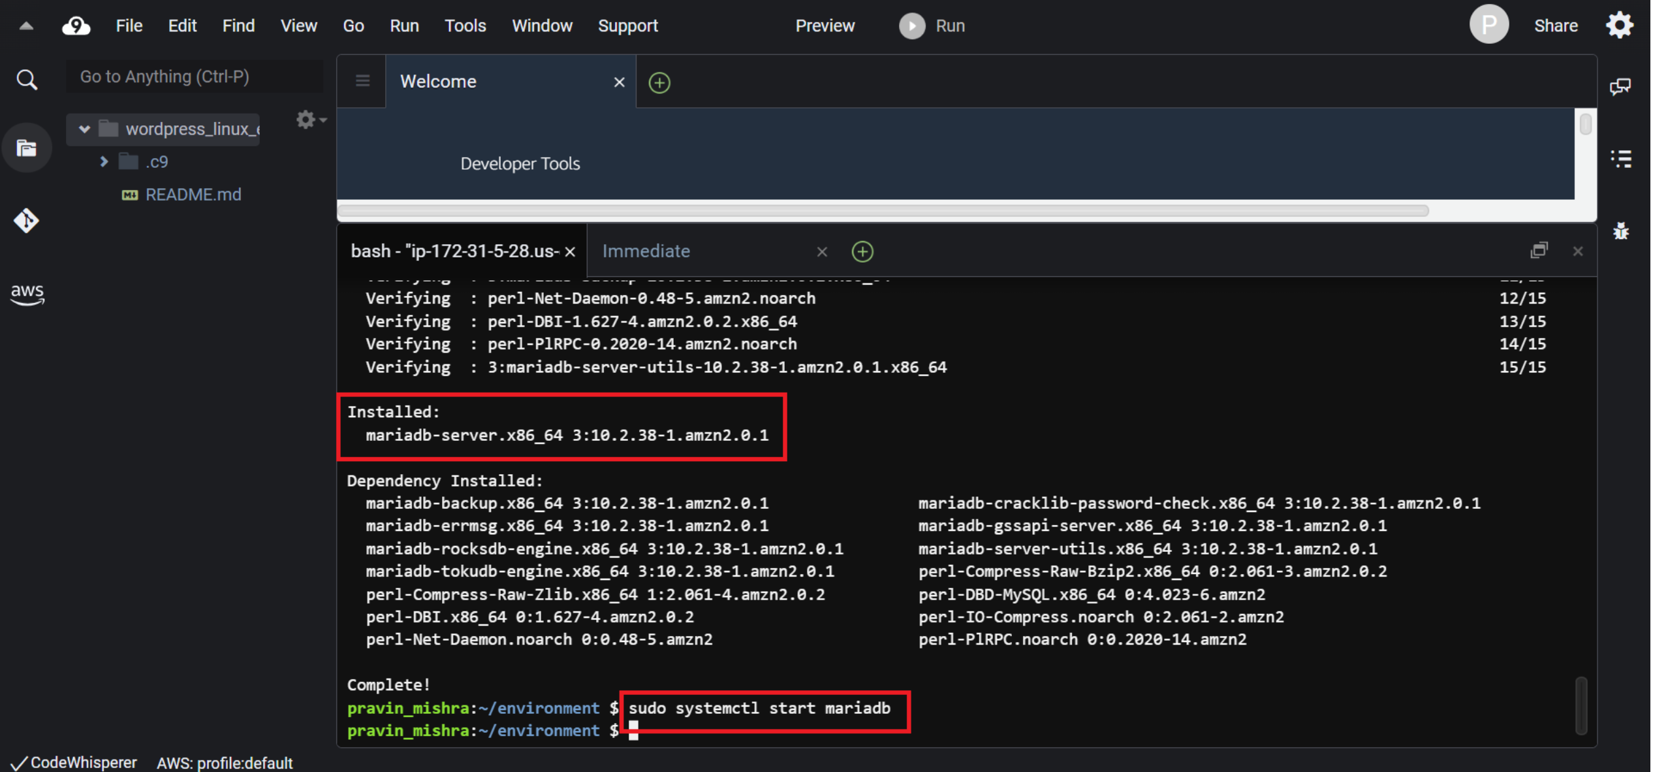The width and height of the screenshot is (1653, 772).
Task: Click Welcome page horizontal scrollbar
Action: (883, 210)
